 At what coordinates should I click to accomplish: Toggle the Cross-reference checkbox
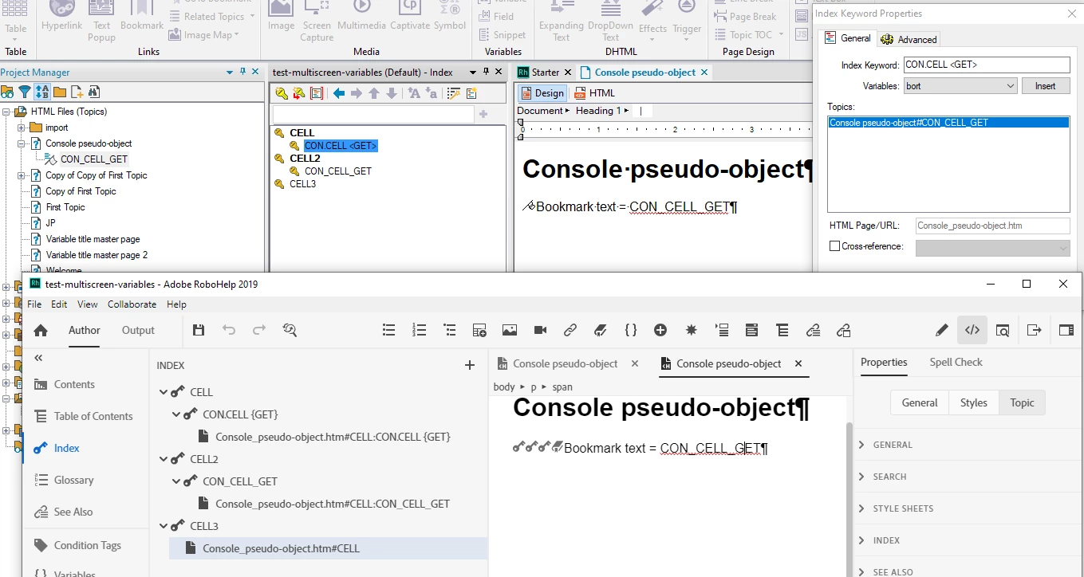(835, 246)
